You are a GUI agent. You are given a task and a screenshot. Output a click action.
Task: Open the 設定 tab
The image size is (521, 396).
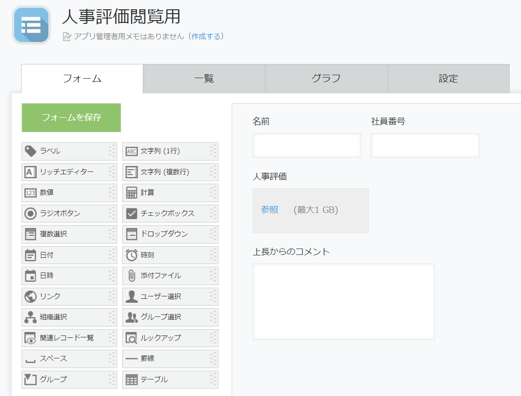tap(448, 79)
